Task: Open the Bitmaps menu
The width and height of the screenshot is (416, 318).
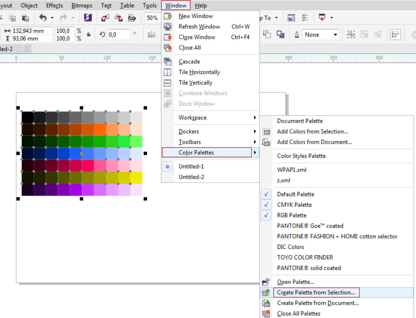Action: pyautogui.click(x=82, y=5)
